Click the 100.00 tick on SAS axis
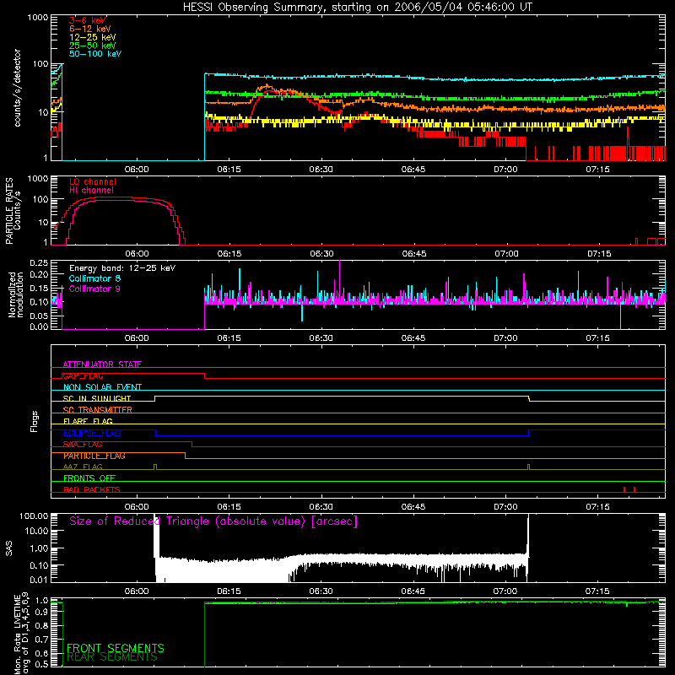675x675 pixels. 34,516
